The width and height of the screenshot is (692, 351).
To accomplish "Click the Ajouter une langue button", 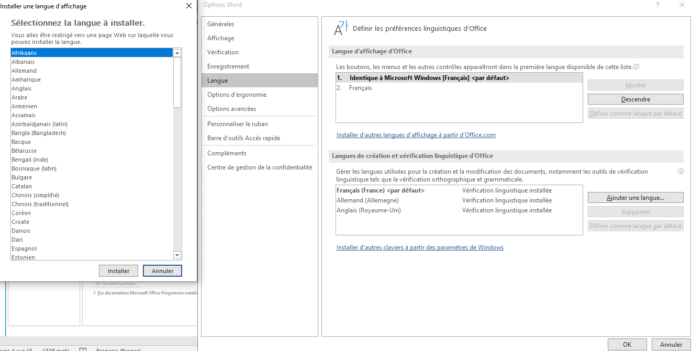I will [x=635, y=198].
